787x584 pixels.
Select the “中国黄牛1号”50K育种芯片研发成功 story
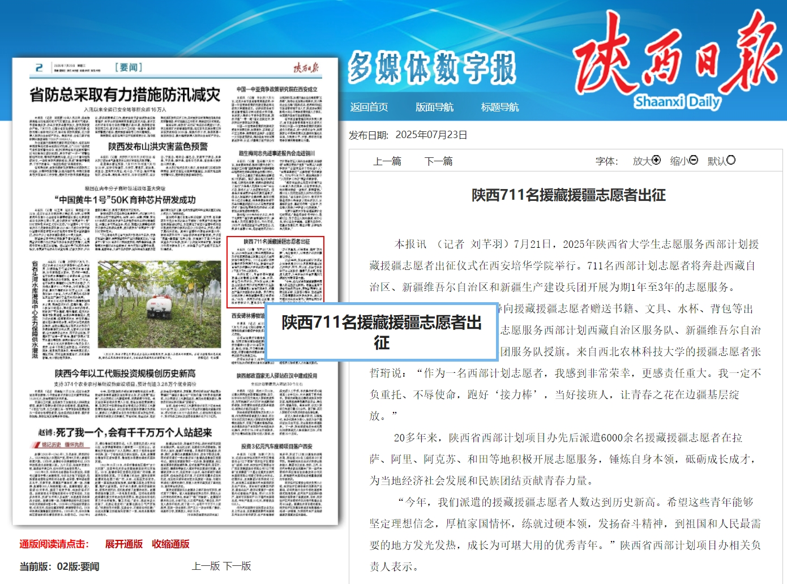click(125, 200)
